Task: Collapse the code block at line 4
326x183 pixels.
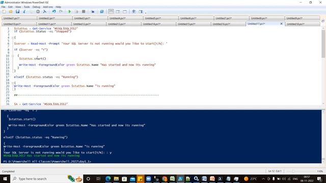Action: pos(12,38)
